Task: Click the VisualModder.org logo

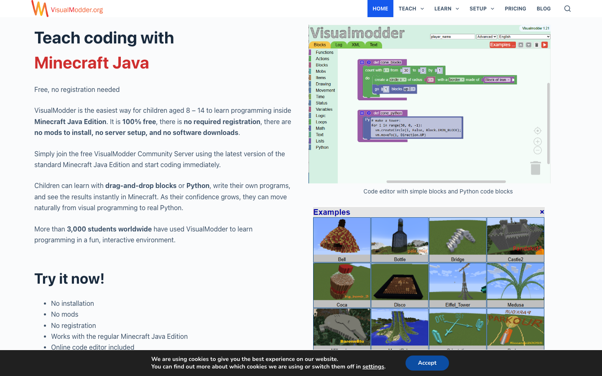Action: tap(67, 9)
